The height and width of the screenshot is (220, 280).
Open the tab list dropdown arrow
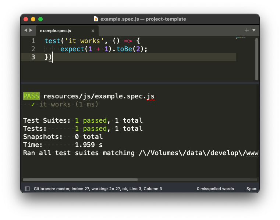(x=254, y=30)
